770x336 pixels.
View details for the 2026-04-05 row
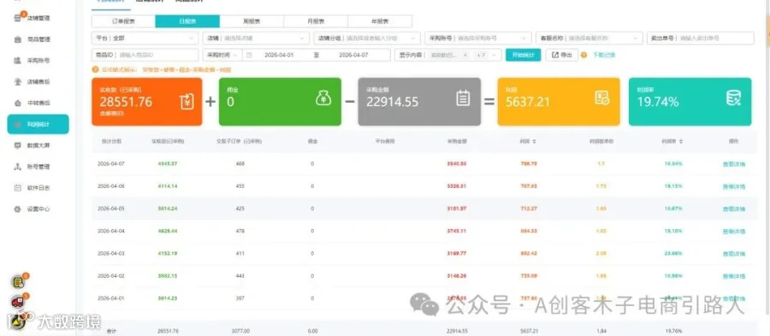[x=734, y=209]
